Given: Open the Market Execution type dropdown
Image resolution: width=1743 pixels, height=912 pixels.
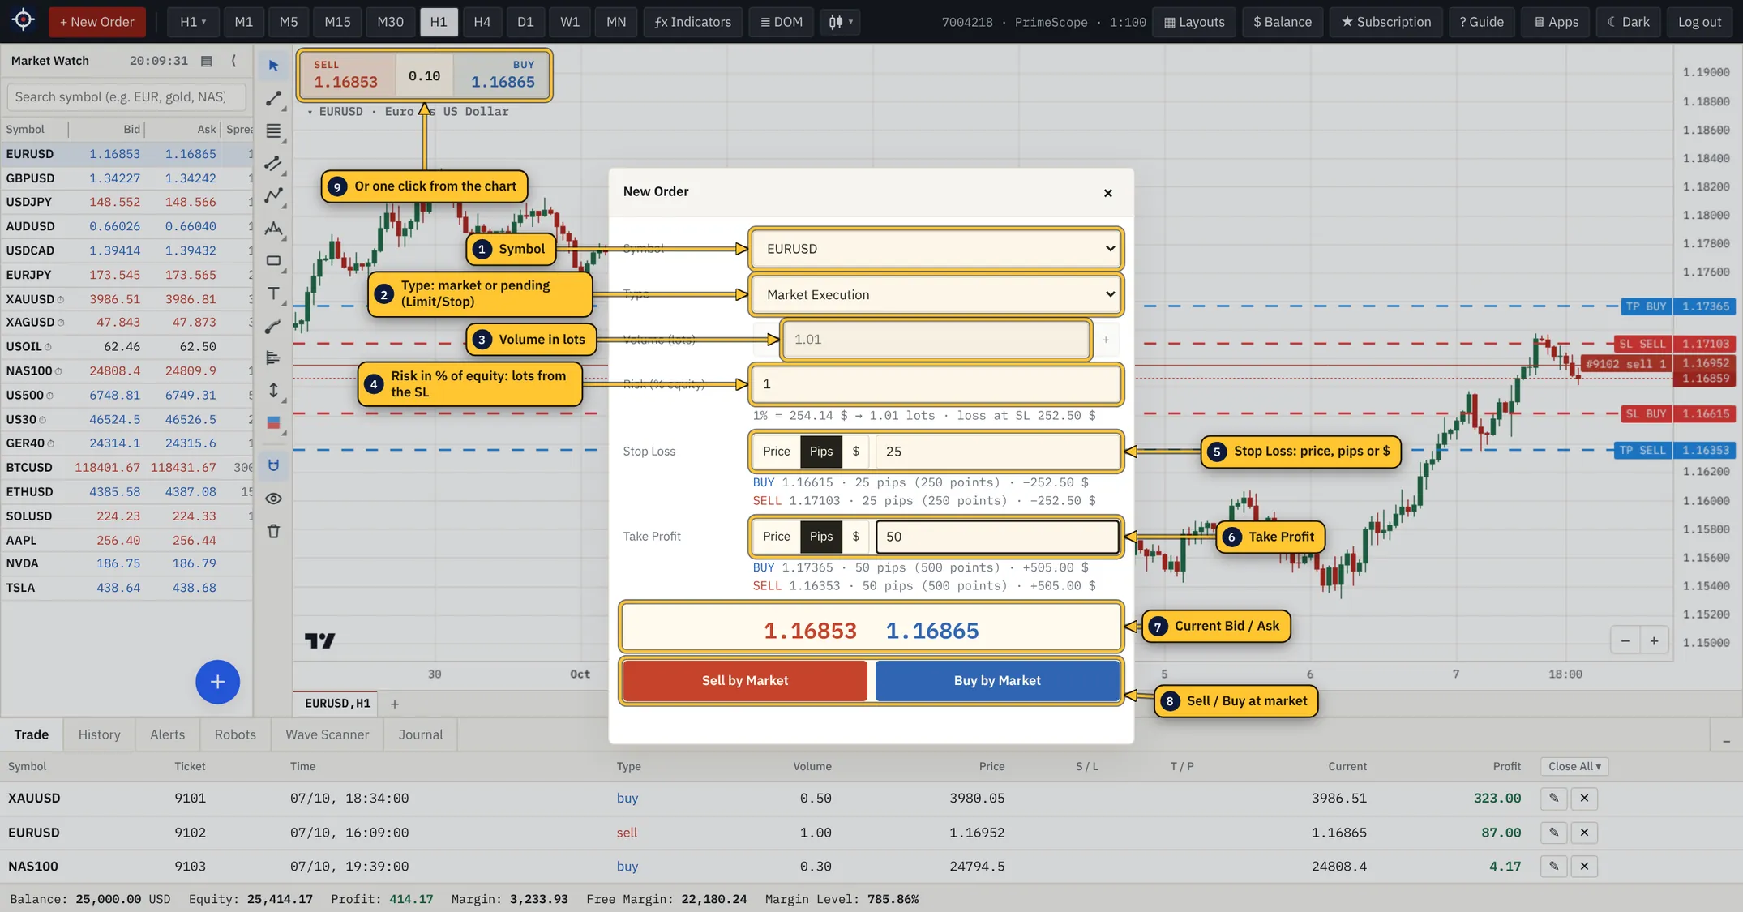Looking at the screenshot, I should tap(936, 294).
